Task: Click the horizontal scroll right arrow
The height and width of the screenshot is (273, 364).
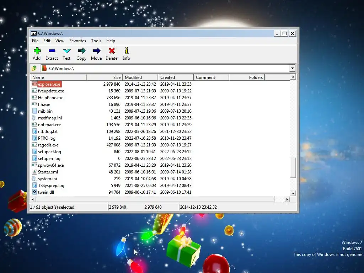Action: point(287,199)
